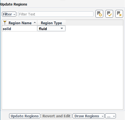Click the ellipsis more options button
Image resolution: width=125 pixels, height=120 pixels.
(109, 116)
